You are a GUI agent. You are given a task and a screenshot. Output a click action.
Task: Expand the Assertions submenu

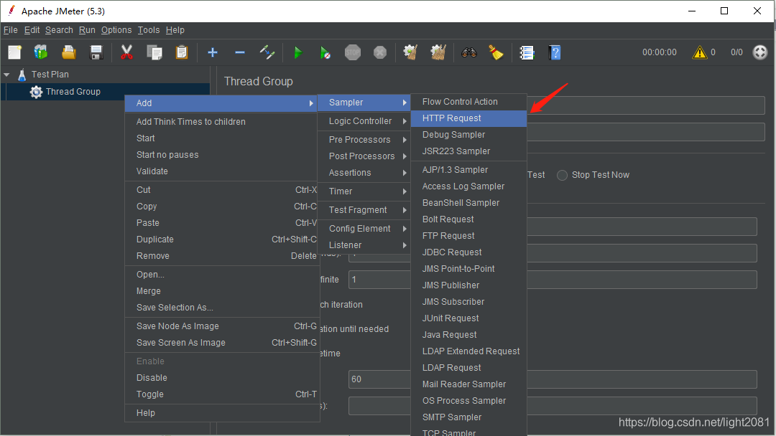pos(364,173)
